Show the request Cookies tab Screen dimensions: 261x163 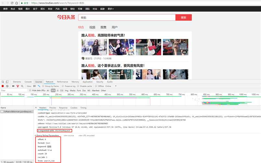coord(74,108)
